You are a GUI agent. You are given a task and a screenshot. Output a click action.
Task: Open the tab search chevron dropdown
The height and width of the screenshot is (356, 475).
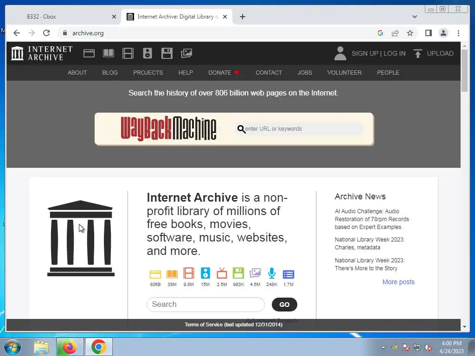(x=415, y=17)
